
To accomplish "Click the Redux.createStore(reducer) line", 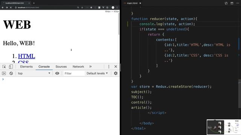I will (171, 87).
